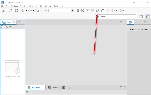The width and height of the screenshot is (151, 95).
Task: Open the New project dropdown arrow
Action: [7, 10]
